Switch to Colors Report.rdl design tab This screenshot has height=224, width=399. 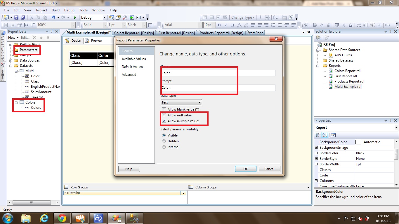134,33
